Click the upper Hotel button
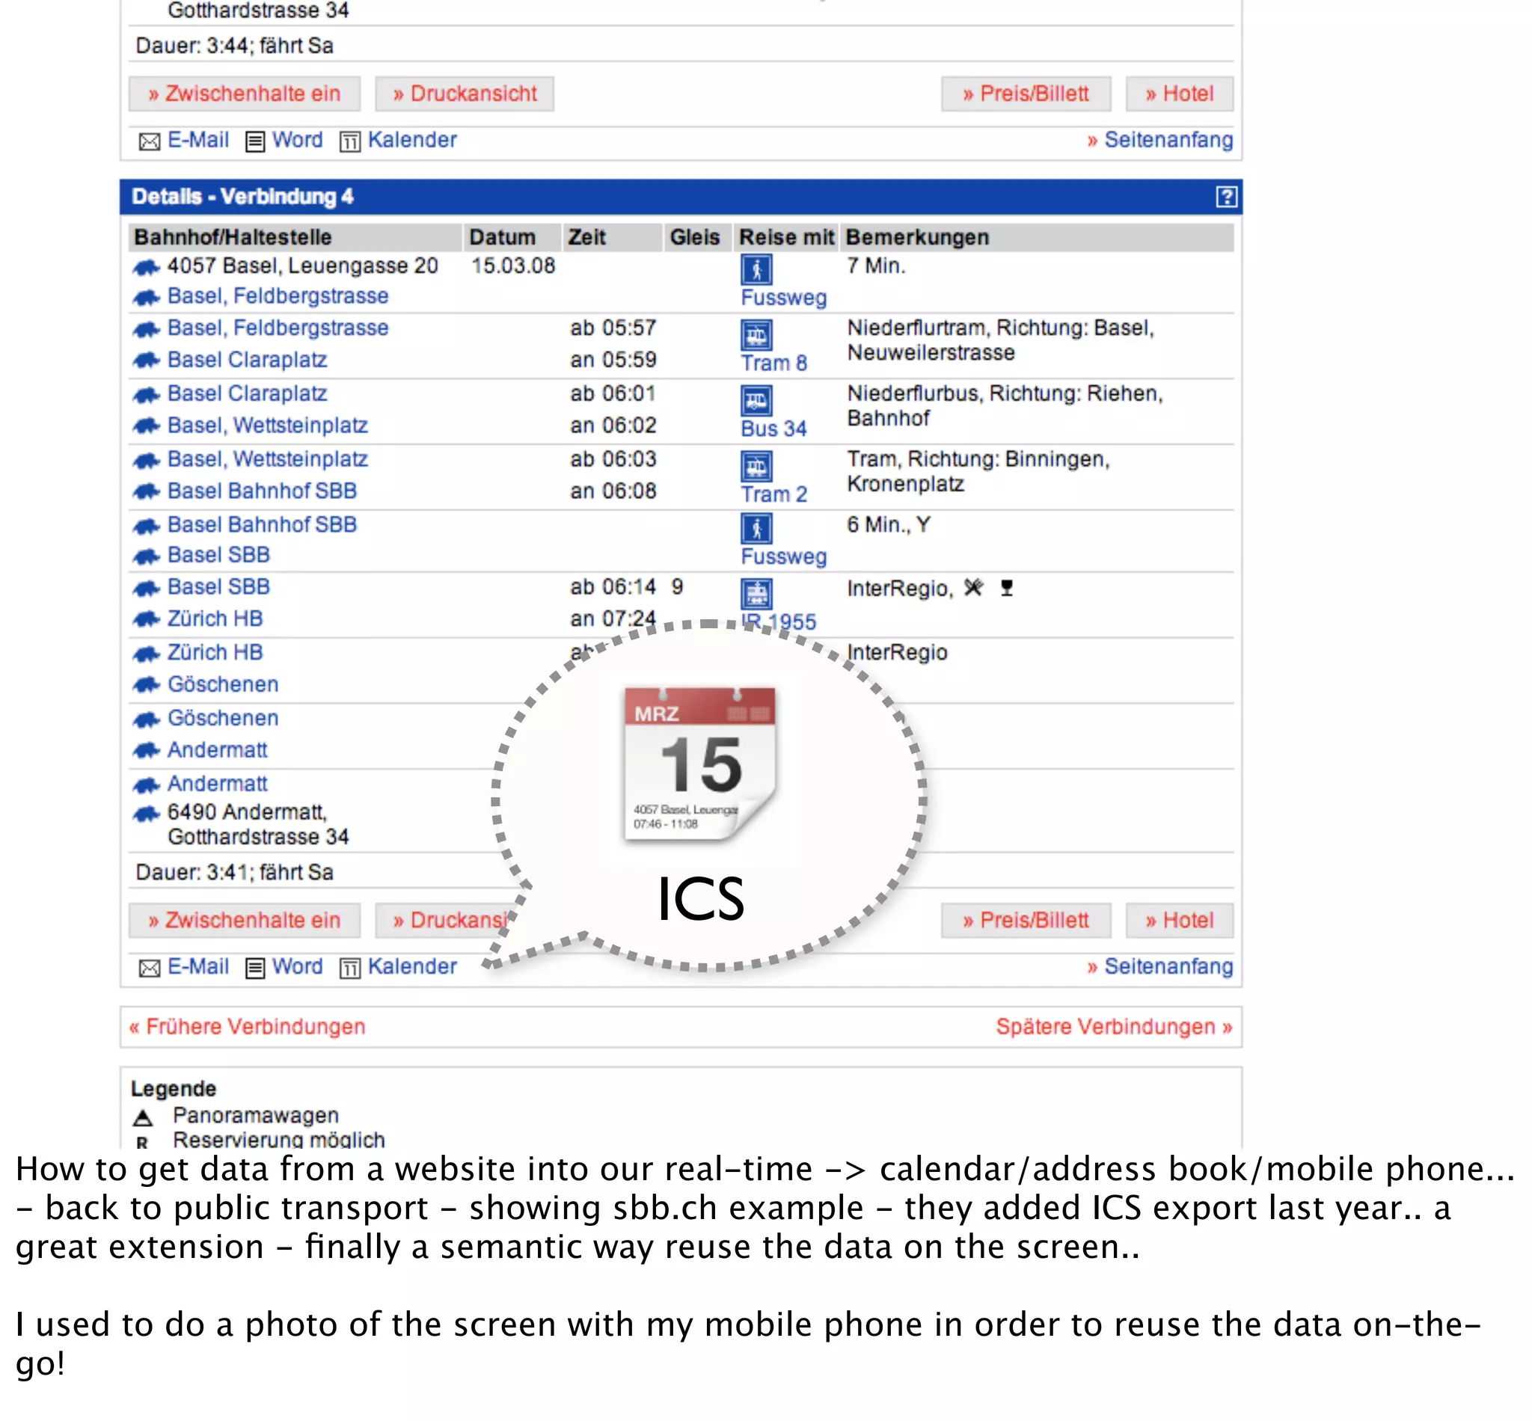1532x1421 pixels. [x=1179, y=93]
